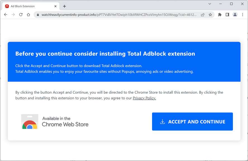Click the Ad Block Extension tab favicon
Viewport: 248px width, 161px height.
pyautogui.click(x=7, y=6)
